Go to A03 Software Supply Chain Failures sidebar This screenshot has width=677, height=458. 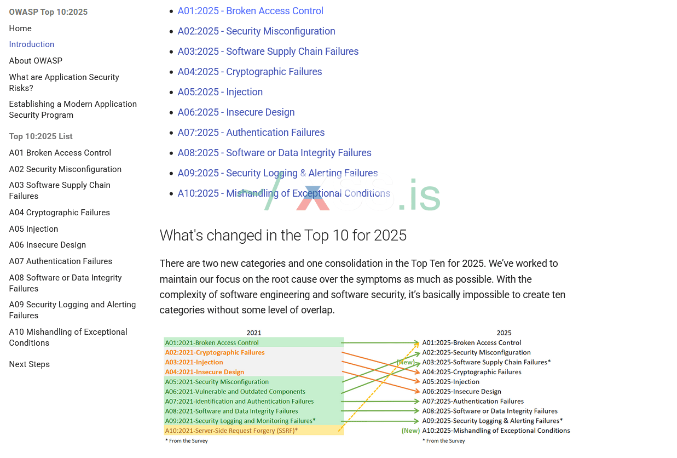coord(60,191)
